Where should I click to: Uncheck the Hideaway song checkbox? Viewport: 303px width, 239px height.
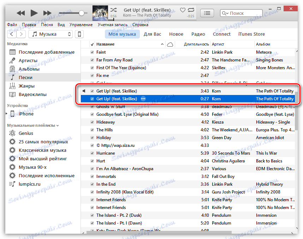coord(92,122)
